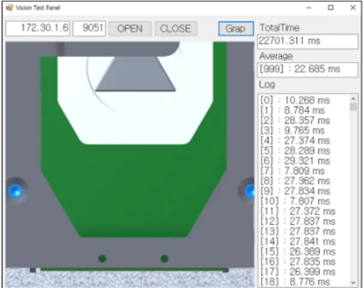
Task: Click the captured camera image view
Action: (130, 164)
